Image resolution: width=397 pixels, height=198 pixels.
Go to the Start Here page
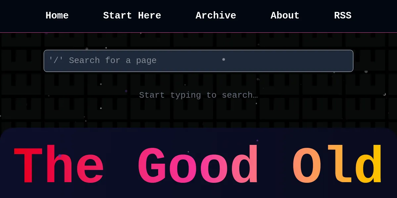[x=132, y=16]
